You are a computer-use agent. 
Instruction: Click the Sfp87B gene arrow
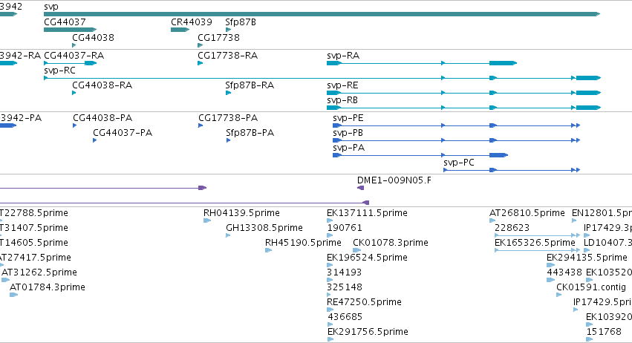[x=229, y=30]
